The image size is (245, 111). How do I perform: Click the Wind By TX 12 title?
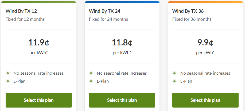pos(21,11)
